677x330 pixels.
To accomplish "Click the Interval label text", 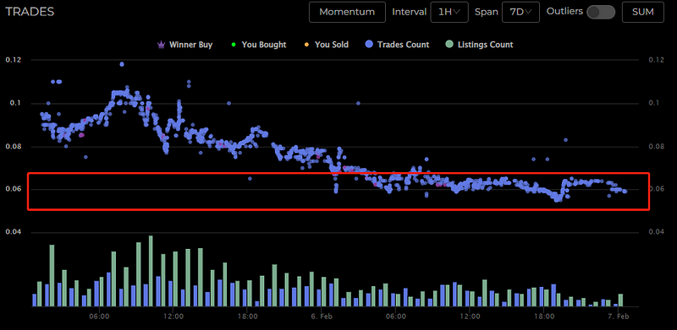I will [x=410, y=12].
